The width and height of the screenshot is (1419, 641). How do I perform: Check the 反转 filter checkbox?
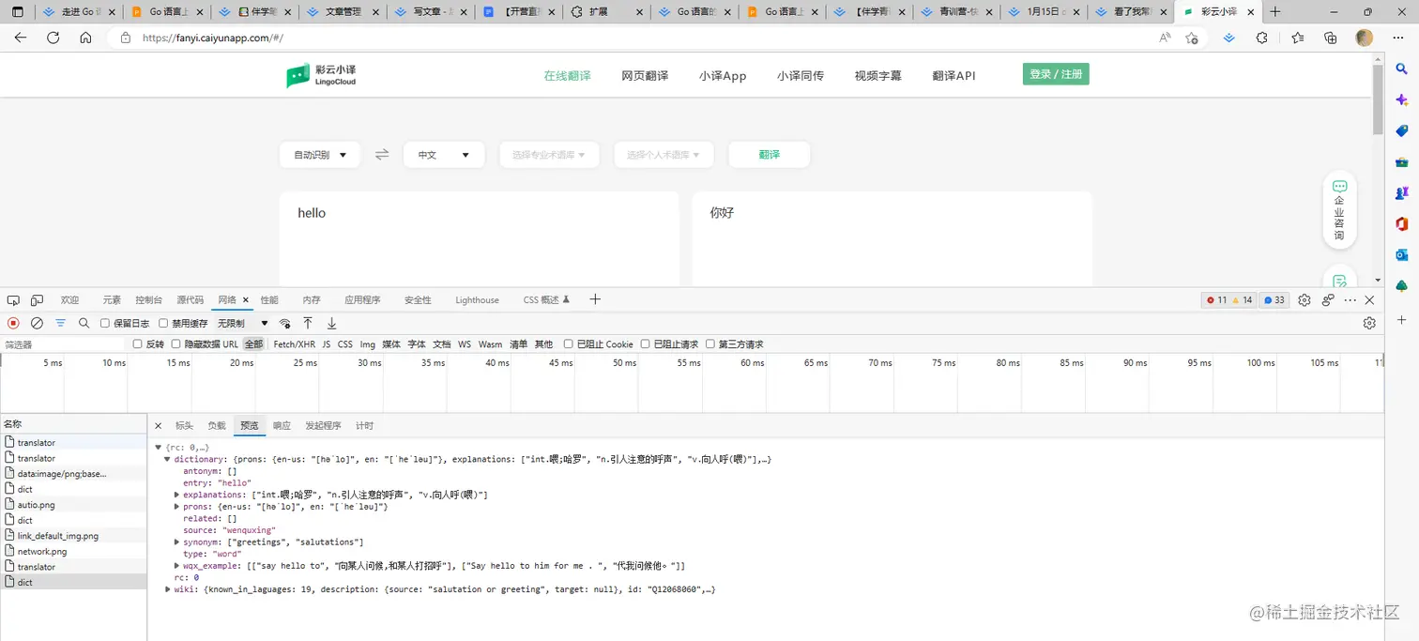click(138, 344)
